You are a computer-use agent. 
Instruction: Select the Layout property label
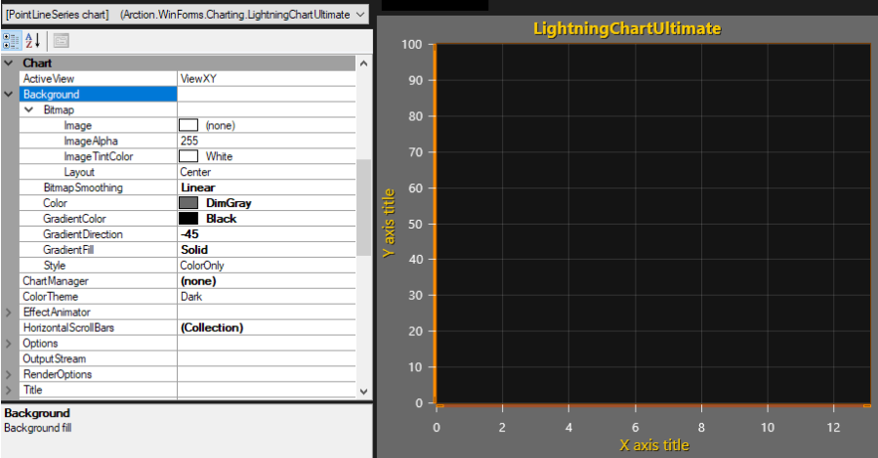tap(79, 172)
